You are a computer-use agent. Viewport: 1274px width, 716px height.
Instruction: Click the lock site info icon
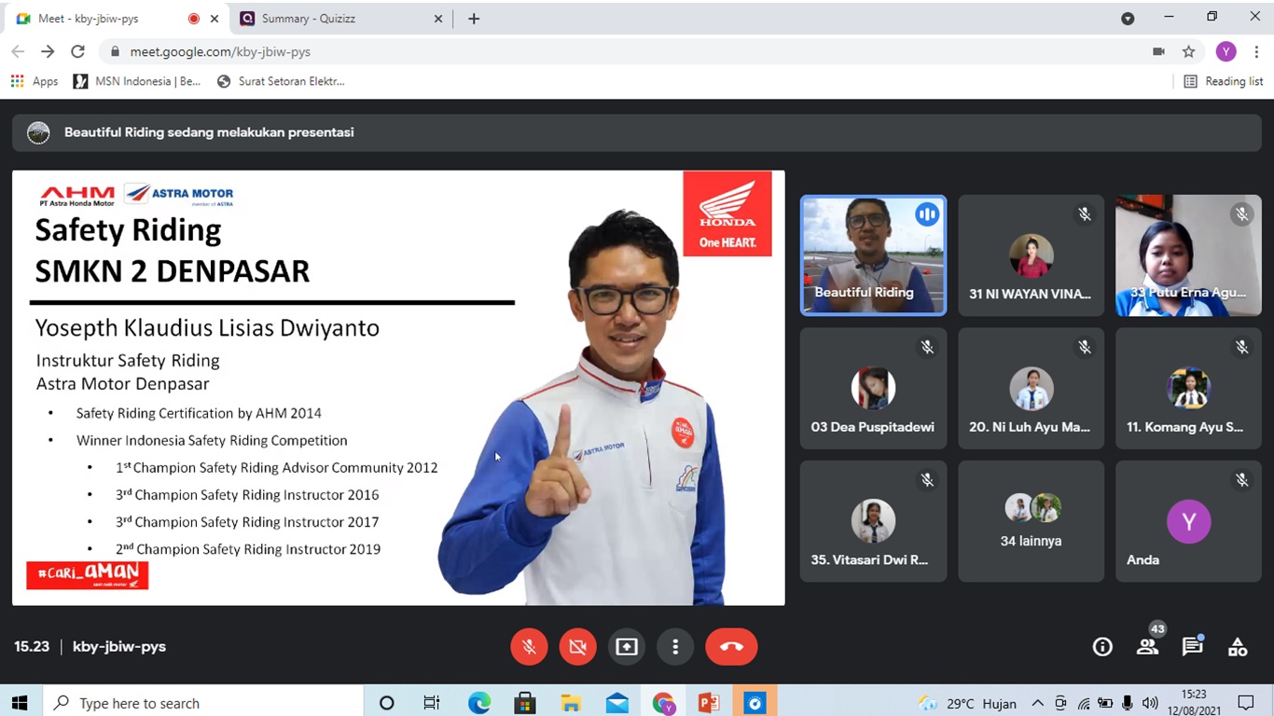pyautogui.click(x=115, y=52)
